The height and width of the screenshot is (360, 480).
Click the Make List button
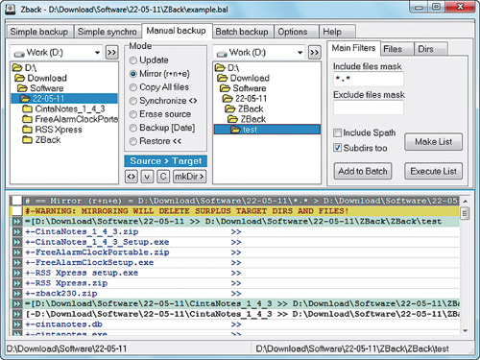click(433, 142)
